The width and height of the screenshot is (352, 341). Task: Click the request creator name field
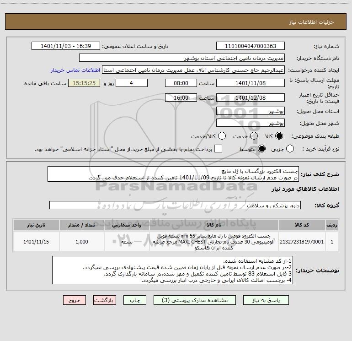click(193, 70)
